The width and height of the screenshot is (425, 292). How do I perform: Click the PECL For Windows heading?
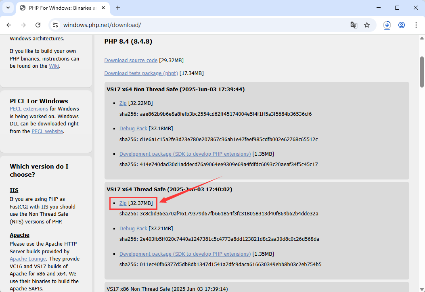click(x=39, y=101)
